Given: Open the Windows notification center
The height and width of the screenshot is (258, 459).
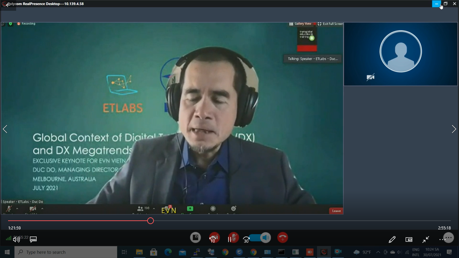Looking at the screenshot, I should pyautogui.click(x=449, y=252).
